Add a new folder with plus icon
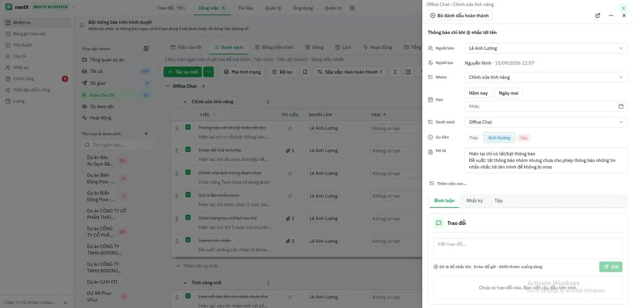 pos(146,134)
